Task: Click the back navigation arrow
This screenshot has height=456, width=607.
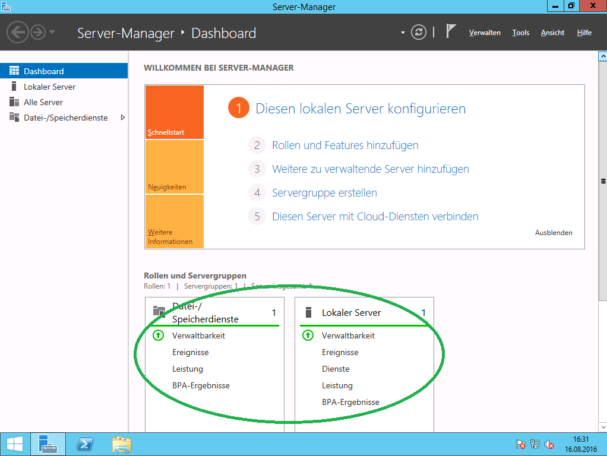Action: 17,32
